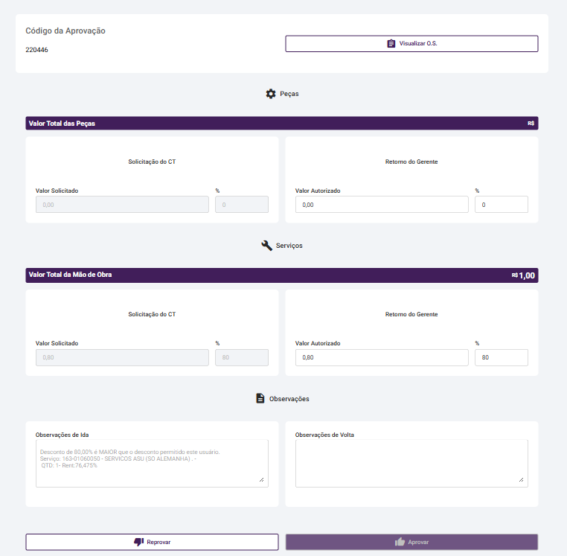
Task: Click the Valor Total da Mão de Obra bar
Action: 281,275
